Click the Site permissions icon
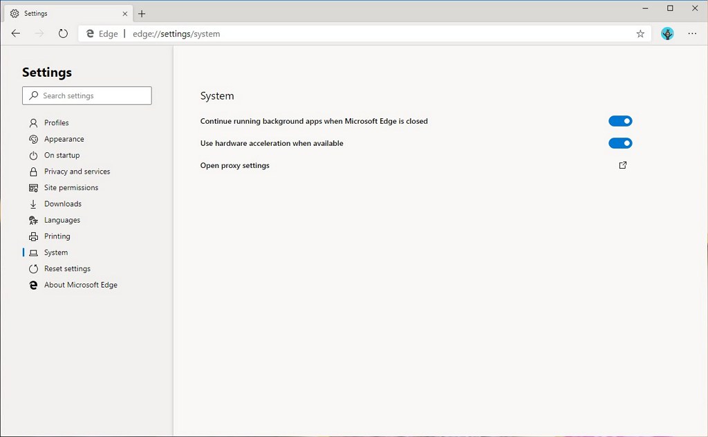 [x=33, y=188]
